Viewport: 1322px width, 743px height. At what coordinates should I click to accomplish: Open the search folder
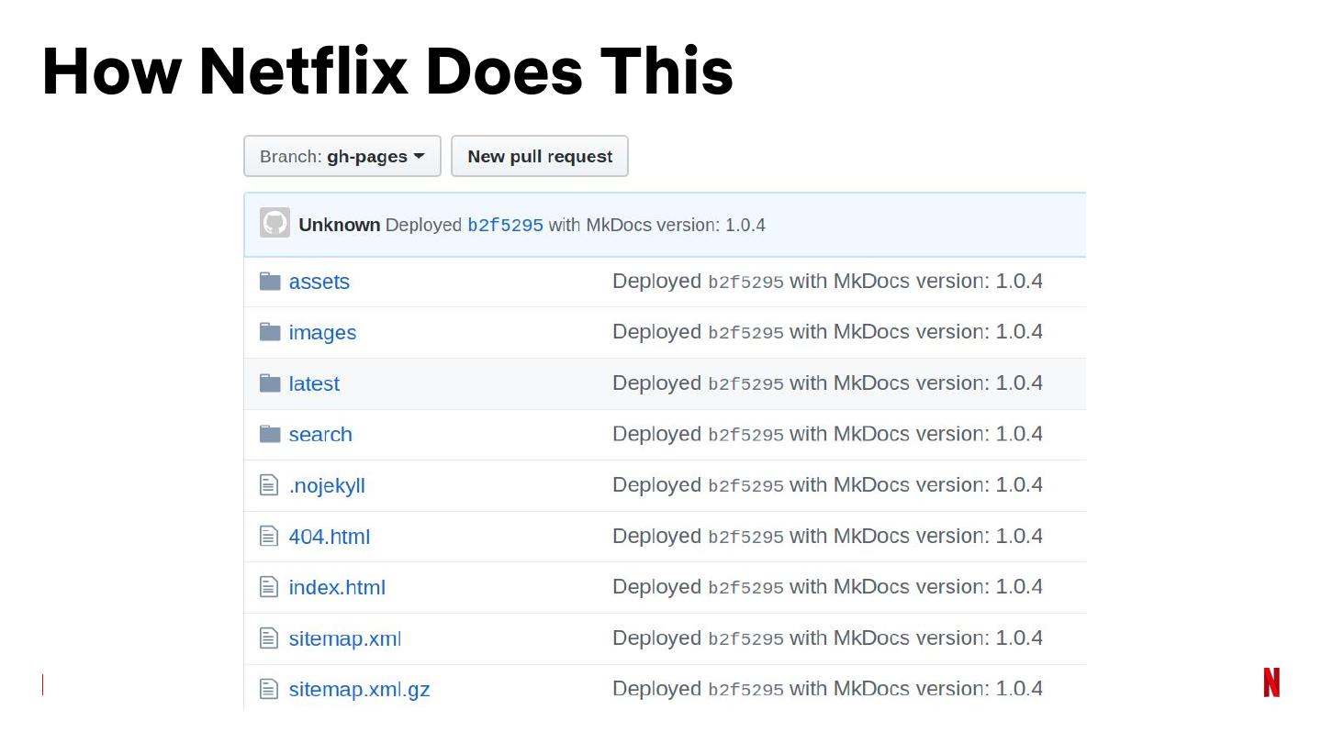[x=320, y=435]
